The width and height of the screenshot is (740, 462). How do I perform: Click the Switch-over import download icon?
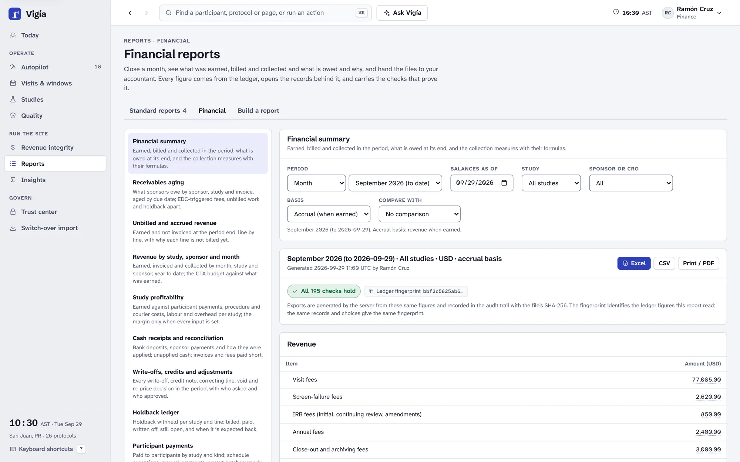tap(13, 228)
